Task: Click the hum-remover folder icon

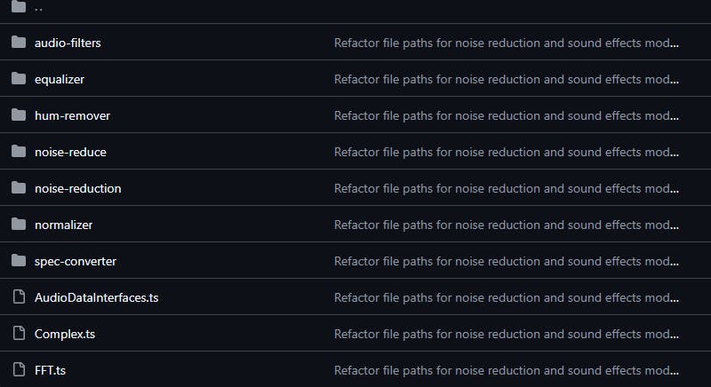Action: (x=19, y=115)
